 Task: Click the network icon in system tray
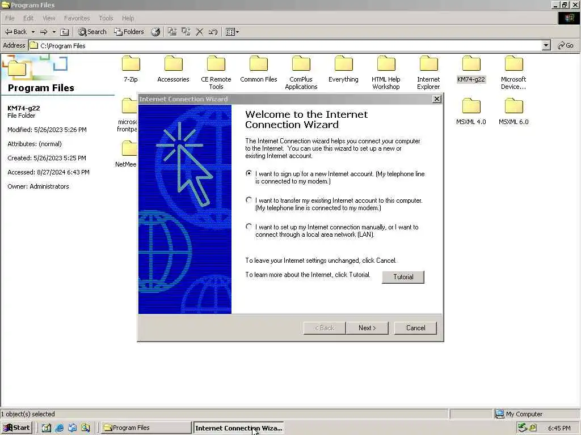pyautogui.click(x=523, y=428)
